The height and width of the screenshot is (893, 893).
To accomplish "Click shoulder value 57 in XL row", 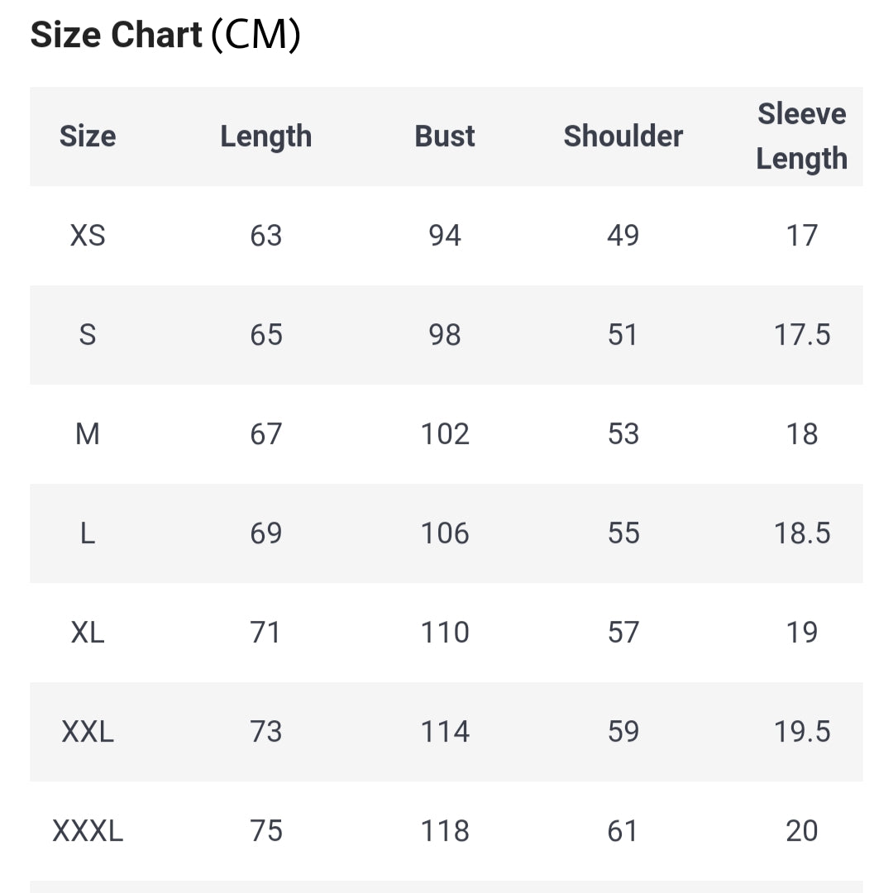I will point(623,633).
